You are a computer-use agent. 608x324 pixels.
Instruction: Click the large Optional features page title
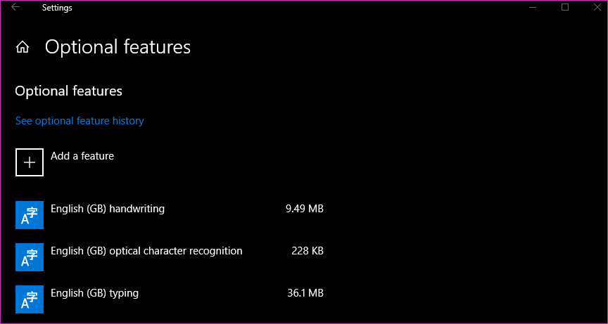tap(118, 47)
